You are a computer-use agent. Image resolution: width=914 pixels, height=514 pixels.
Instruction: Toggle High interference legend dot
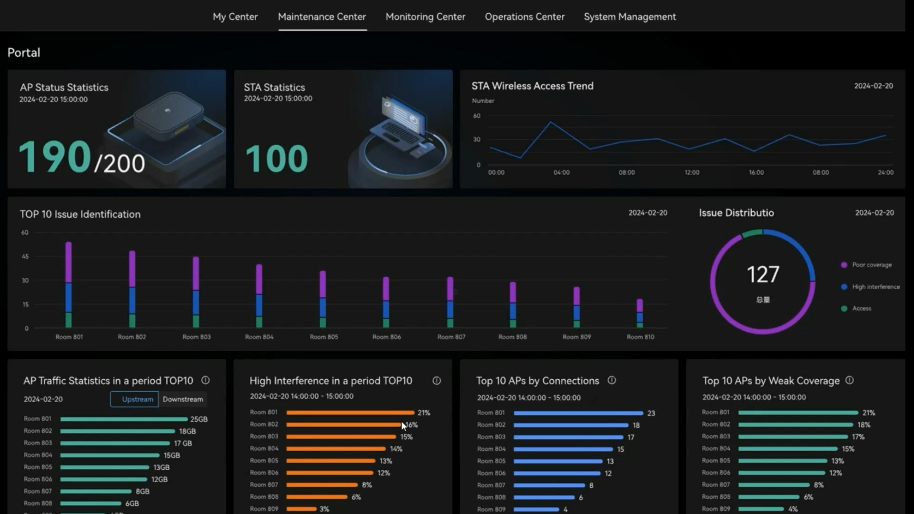[844, 287]
